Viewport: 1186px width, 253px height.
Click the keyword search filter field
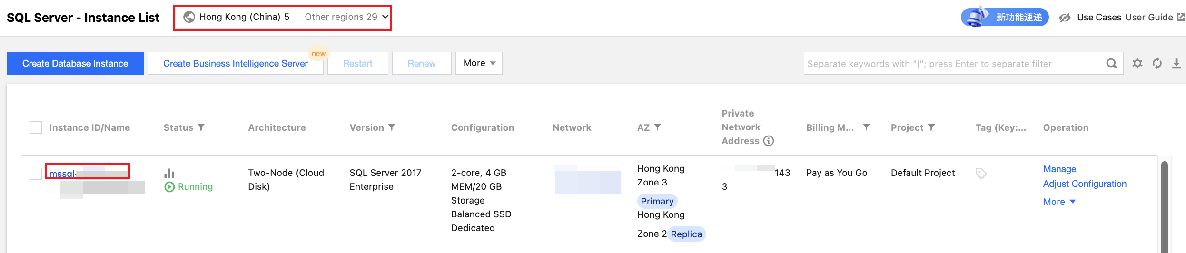[x=954, y=63]
